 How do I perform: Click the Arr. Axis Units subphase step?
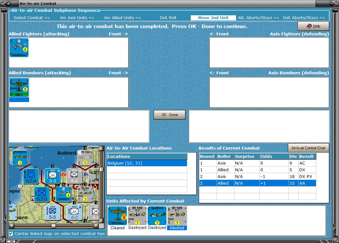(77, 18)
